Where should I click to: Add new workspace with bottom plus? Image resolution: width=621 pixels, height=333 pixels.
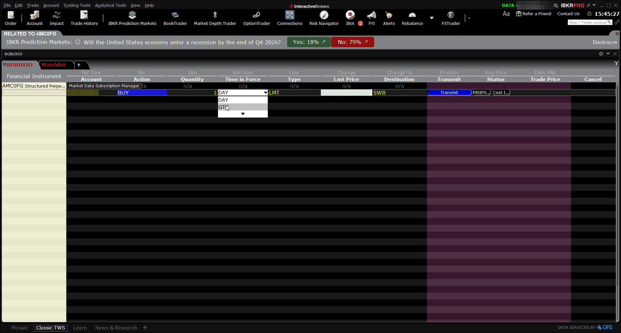point(145,328)
